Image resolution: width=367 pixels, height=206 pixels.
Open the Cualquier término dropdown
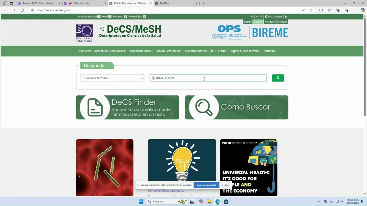click(112, 78)
